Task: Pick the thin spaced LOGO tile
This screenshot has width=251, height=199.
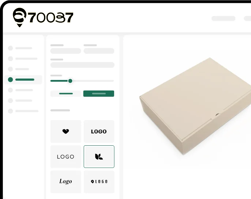Action: point(65,157)
